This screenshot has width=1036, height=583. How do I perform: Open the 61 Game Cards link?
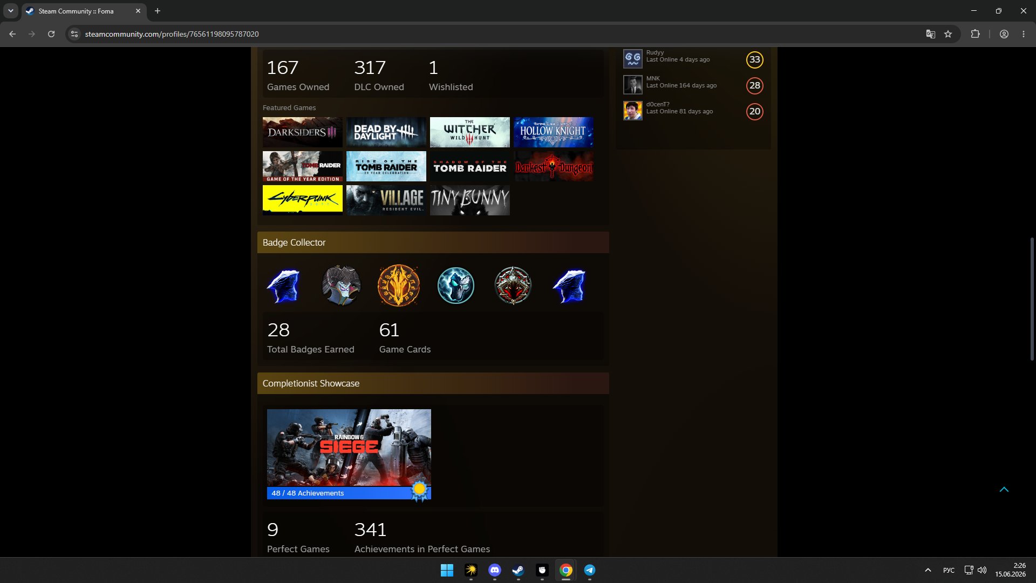pos(405,337)
